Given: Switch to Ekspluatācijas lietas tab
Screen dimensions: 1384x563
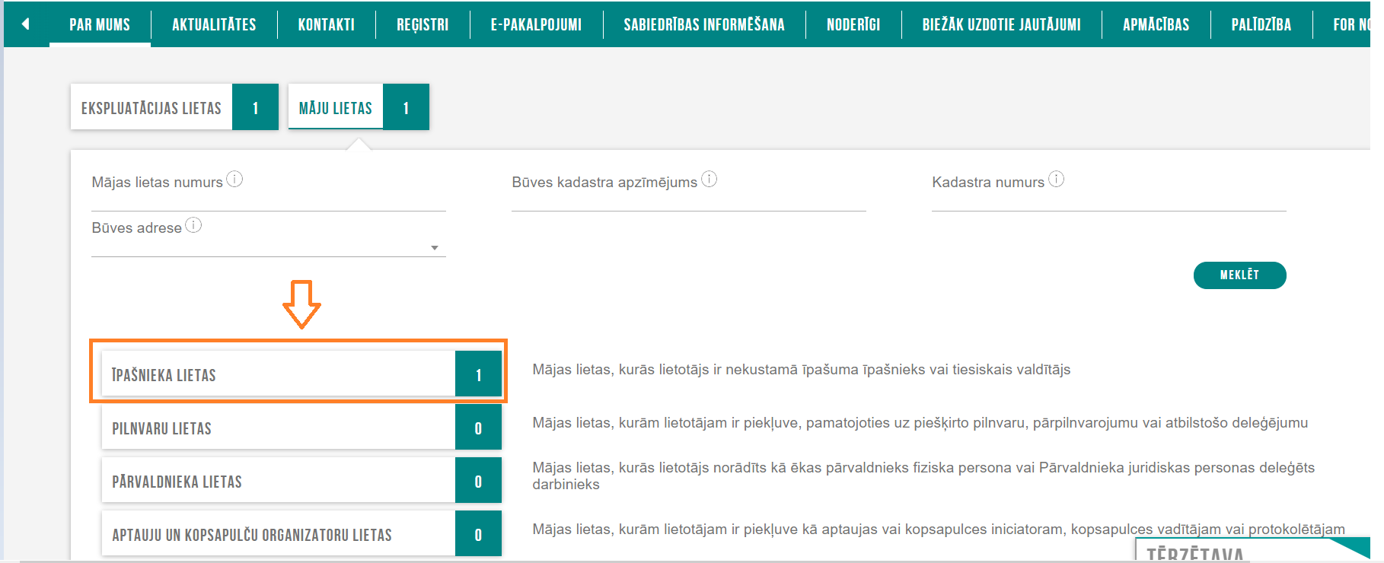Looking at the screenshot, I should pos(151,107).
